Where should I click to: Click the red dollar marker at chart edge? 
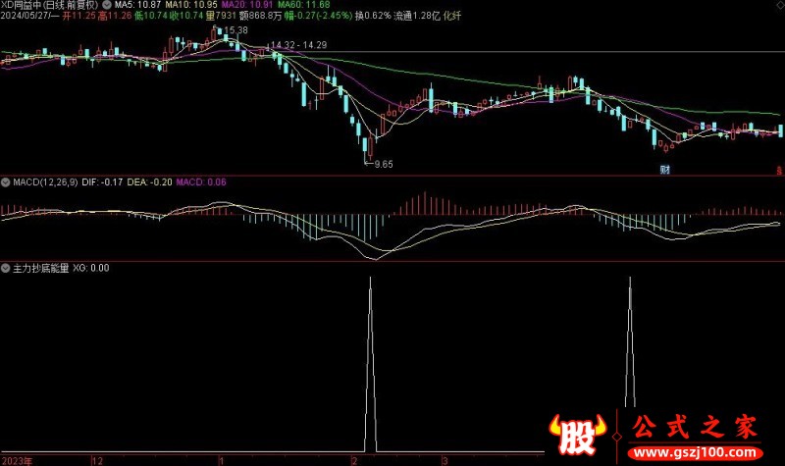tap(779, 170)
